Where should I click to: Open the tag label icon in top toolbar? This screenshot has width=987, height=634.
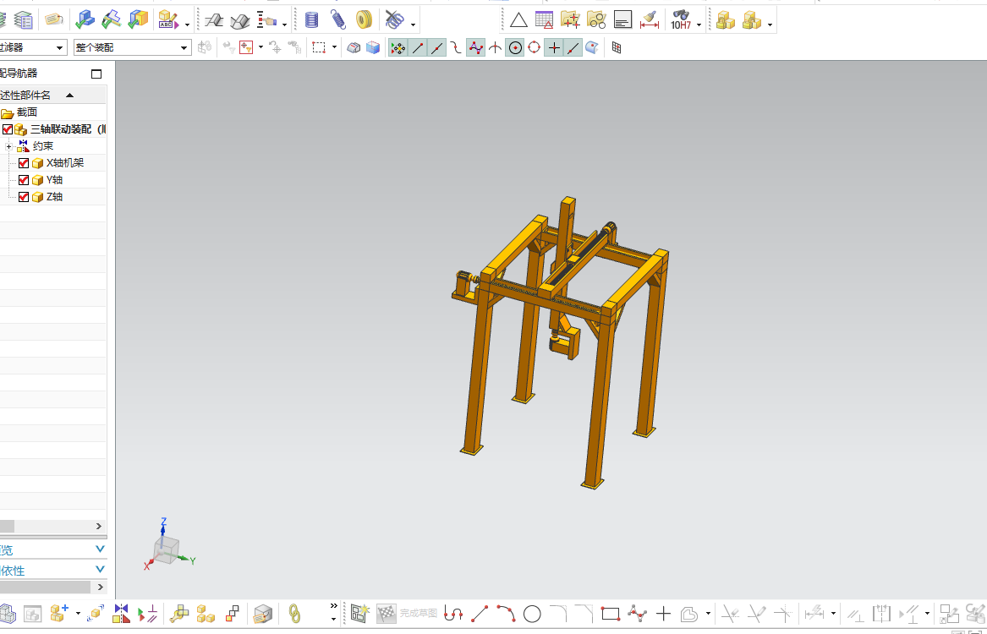click(x=54, y=19)
